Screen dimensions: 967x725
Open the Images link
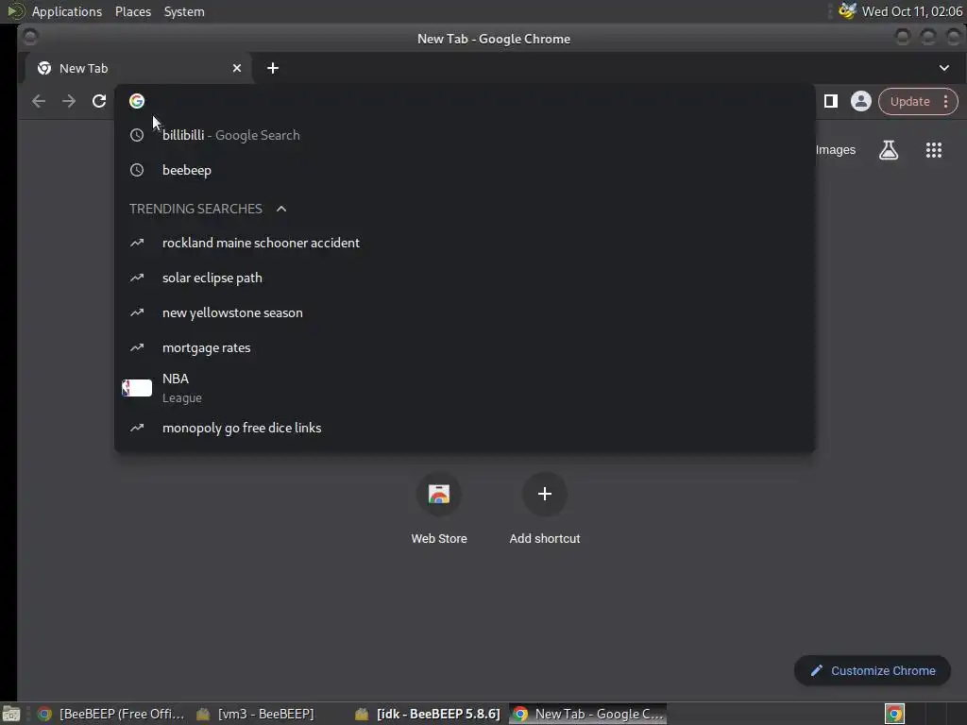835,150
